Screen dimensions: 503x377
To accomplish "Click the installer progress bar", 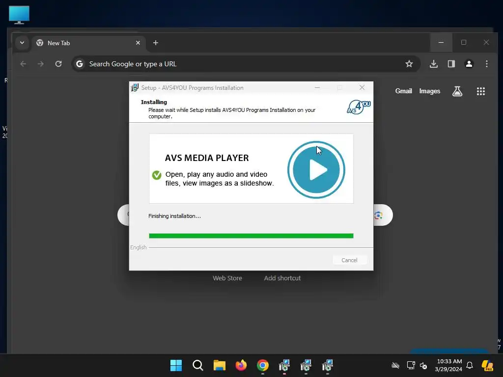I will point(251,236).
